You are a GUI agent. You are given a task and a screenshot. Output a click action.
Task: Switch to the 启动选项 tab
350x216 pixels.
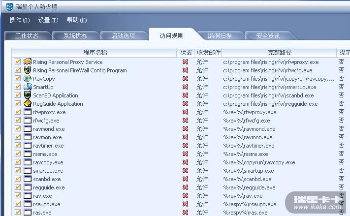124,36
